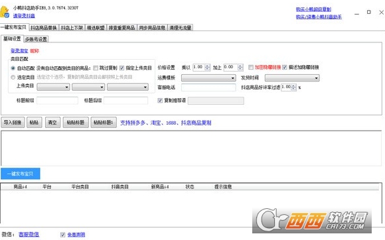
Task: Click the blue 支持拼多多、淘宝、1688 notice text
Action: (166, 123)
